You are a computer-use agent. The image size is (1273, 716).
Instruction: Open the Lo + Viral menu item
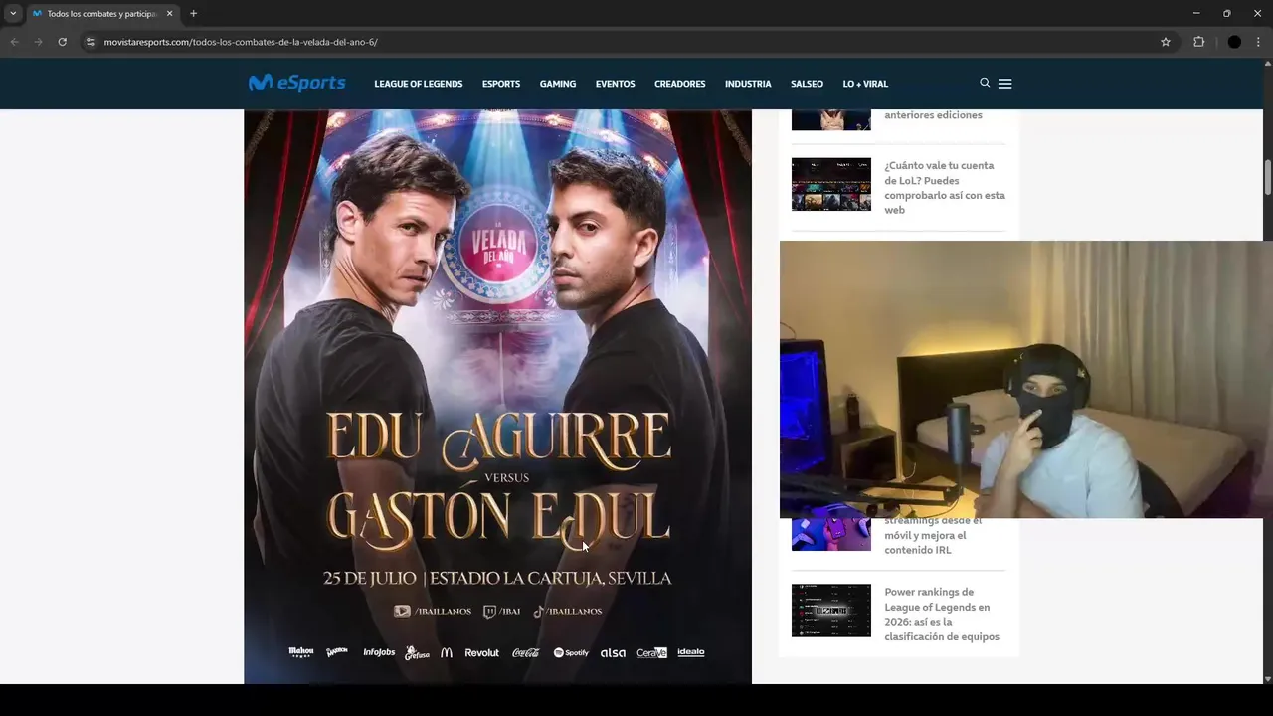pyautogui.click(x=865, y=84)
